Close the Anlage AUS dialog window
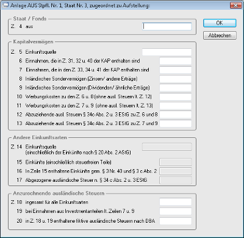 click(235, 5)
